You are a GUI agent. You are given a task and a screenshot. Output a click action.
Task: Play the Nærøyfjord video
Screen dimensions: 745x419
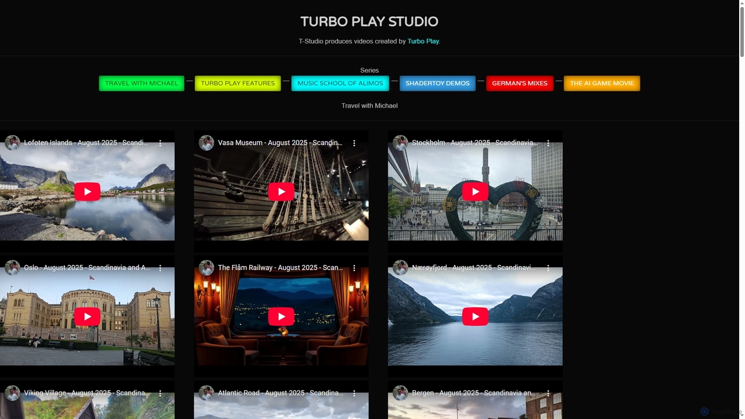click(x=475, y=317)
